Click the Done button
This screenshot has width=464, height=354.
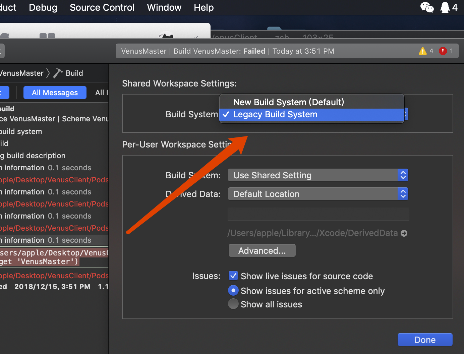pyautogui.click(x=425, y=340)
